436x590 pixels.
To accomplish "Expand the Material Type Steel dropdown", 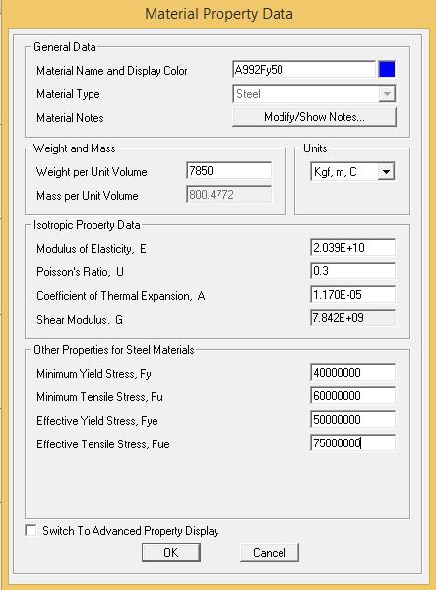I will tap(387, 94).
